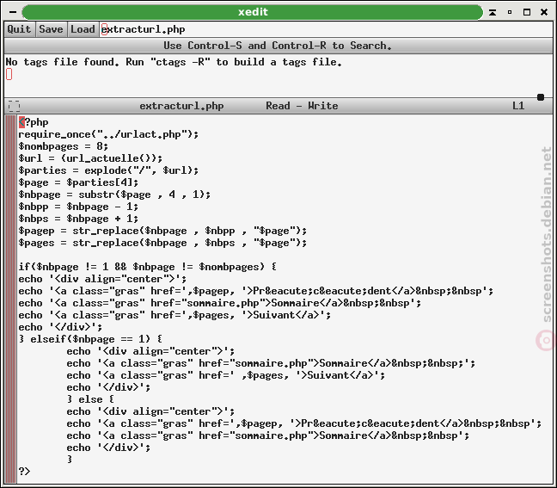This screenshot has height=488, width=557.
Task: Click the '$page = $parties[4];' line
Action: (78, 182)
